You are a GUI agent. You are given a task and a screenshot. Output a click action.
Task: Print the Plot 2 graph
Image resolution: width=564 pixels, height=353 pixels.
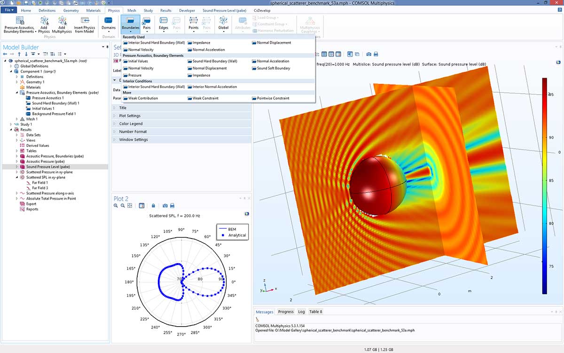[172, 206]
